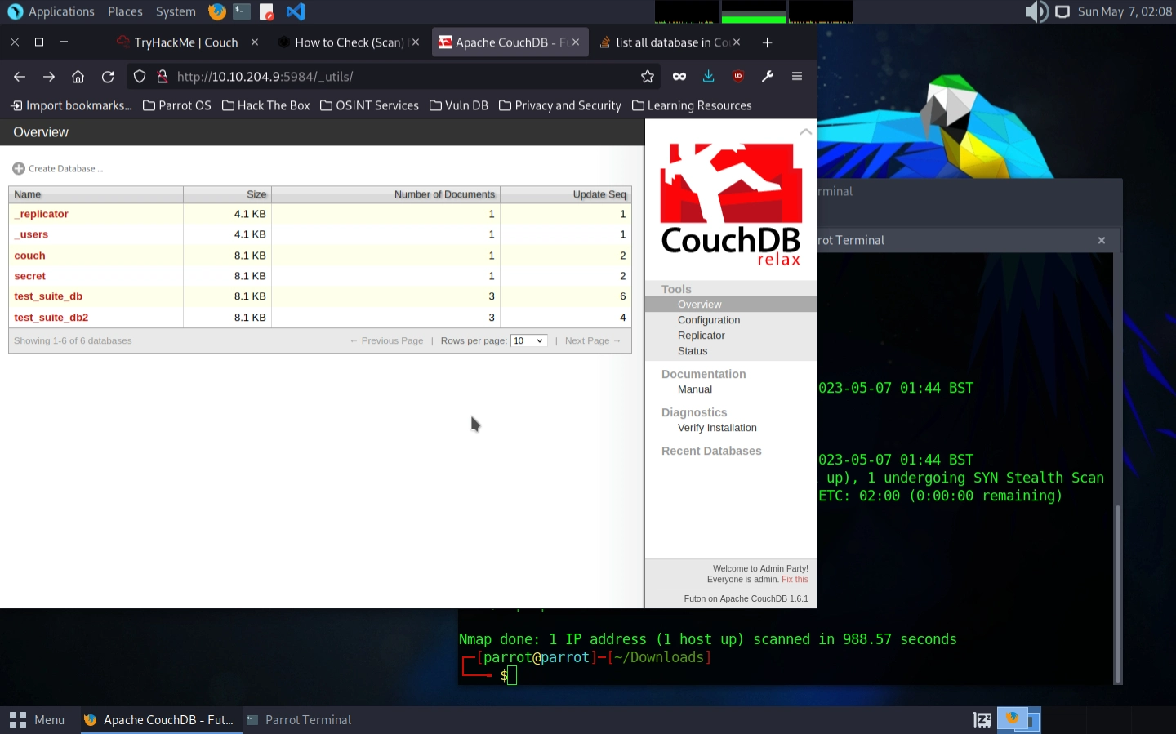Select Configuration in the Tools sidebar
1176x734 pixels.
(709, 320)
